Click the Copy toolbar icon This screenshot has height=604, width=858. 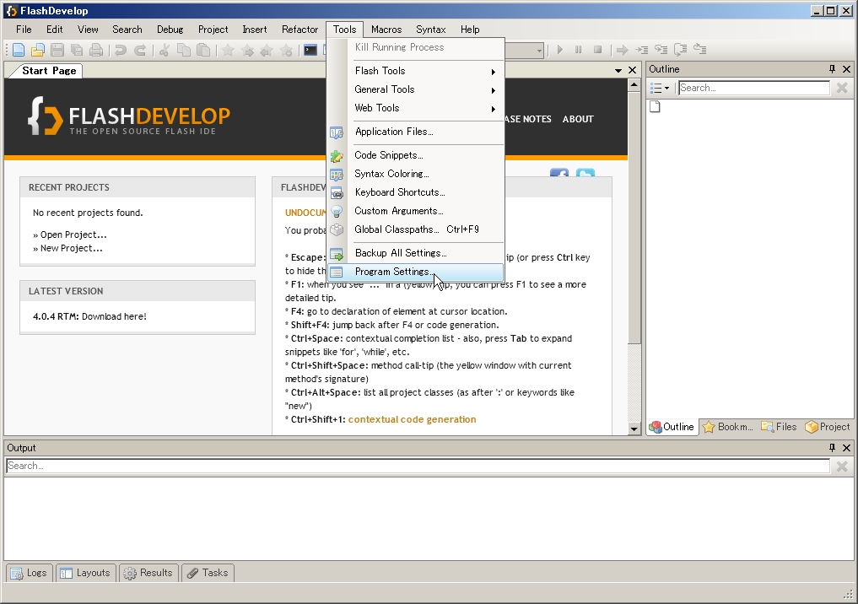tap(184, 50)
